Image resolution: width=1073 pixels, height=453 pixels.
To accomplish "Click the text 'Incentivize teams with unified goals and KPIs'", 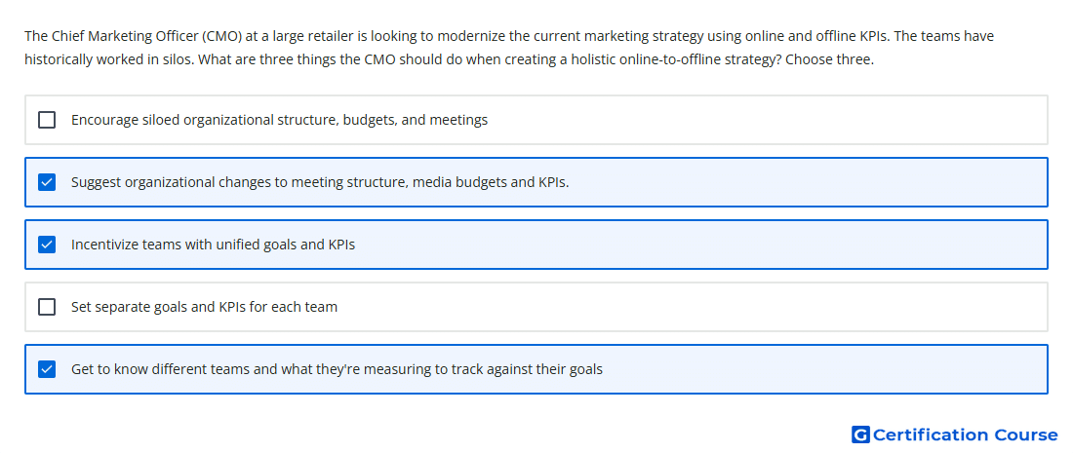I will [213, 245].
